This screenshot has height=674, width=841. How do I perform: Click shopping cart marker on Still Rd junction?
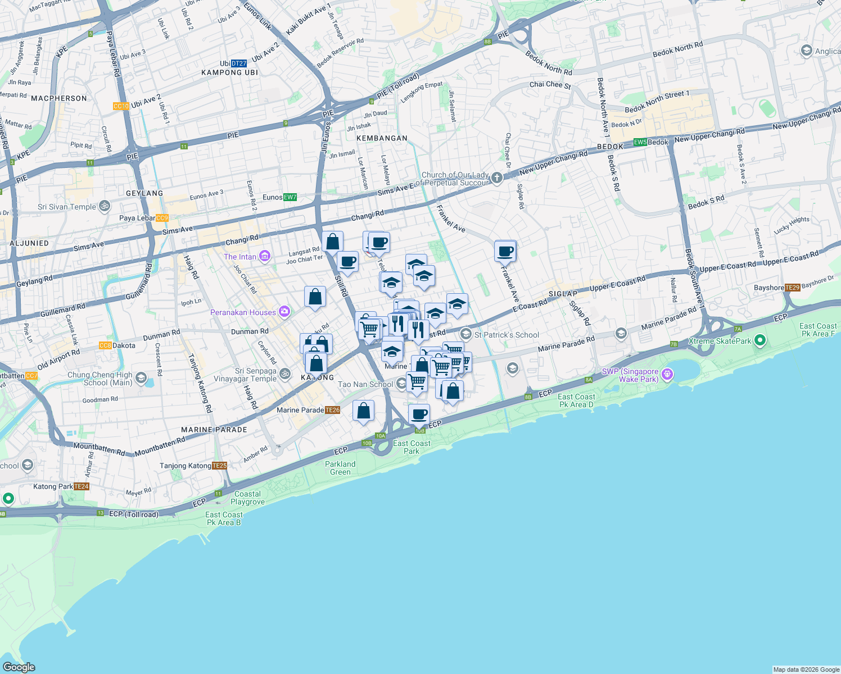(369, 329)
